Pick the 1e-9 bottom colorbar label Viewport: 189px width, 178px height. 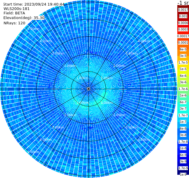(183, 174)
